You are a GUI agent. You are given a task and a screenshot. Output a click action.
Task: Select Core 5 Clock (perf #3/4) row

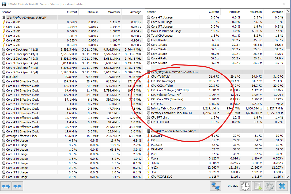[x=72, y=72]
